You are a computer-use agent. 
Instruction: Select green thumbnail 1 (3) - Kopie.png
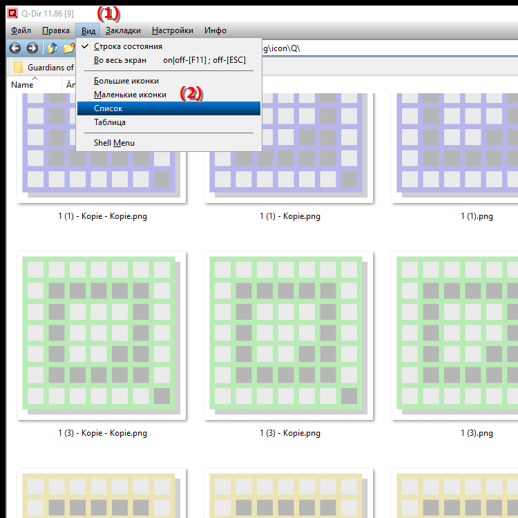[289, 336]
